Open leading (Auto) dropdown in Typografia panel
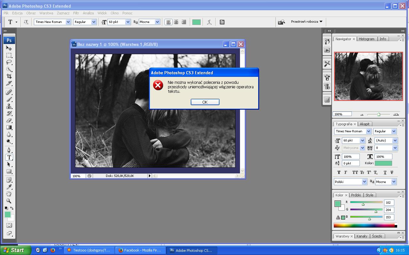Viewport: 409px width, 255px height. 395,141
